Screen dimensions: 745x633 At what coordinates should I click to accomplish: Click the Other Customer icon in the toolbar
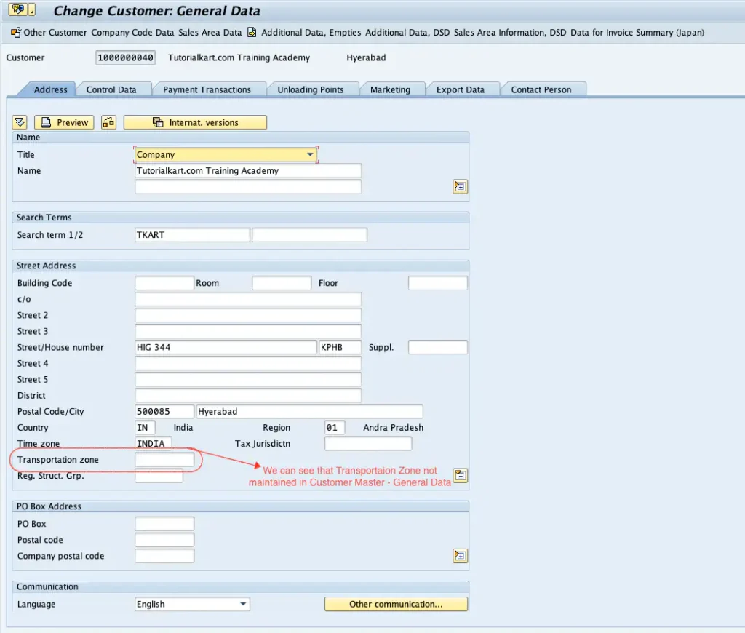(x=15, y=33)
